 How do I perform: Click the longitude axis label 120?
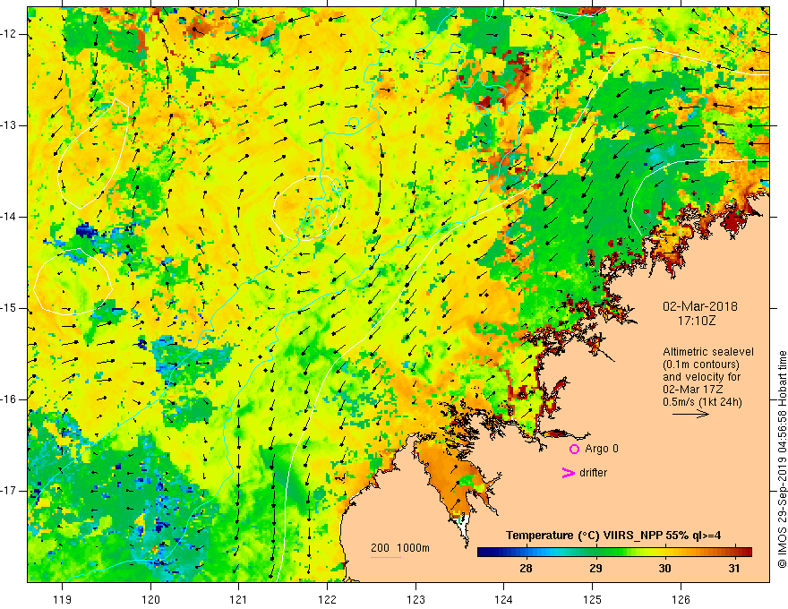pyautogui.click(x=150, y=599)
